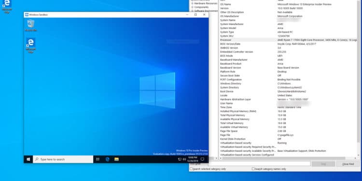Select the OS Name row
This screenshot has width=362, height=181.
click(x=288, y=4)
